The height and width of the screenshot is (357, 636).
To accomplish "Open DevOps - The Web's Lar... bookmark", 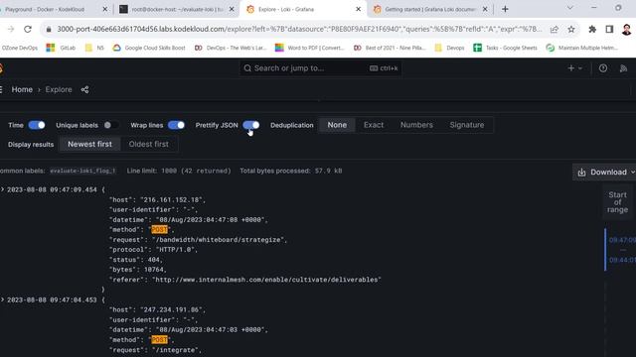I will [231, 48].
